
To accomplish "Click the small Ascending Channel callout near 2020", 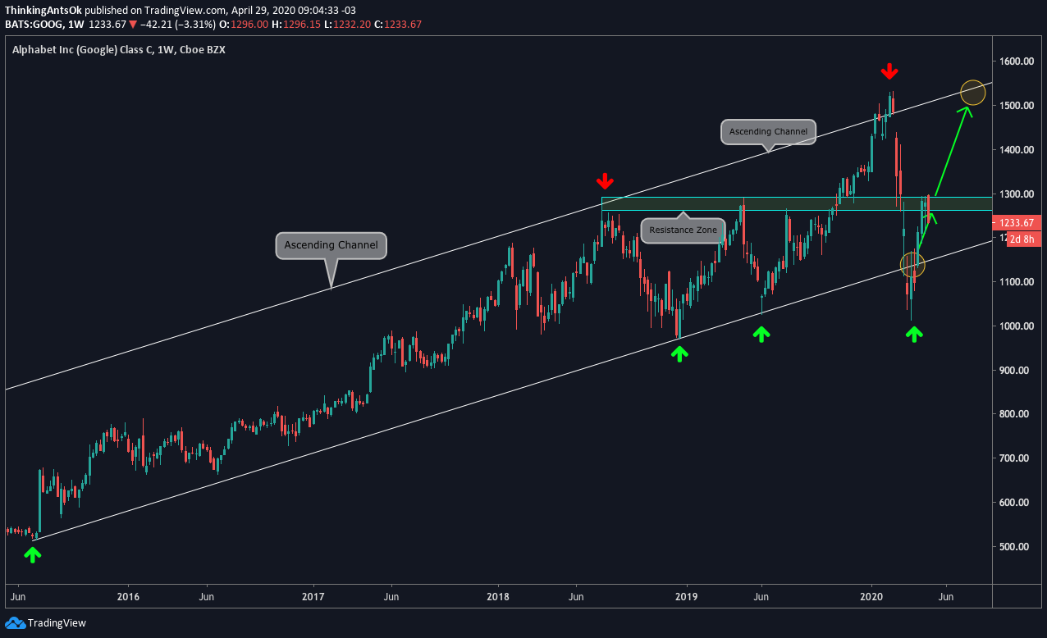I will pos(768,132).
